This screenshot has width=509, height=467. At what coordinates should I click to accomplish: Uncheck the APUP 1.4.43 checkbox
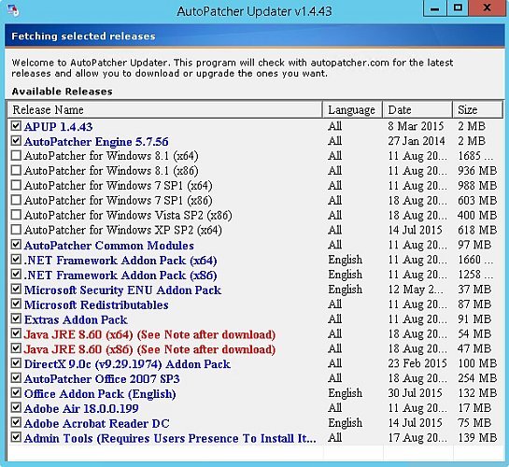pyautogui.click(x=16, y=126)
